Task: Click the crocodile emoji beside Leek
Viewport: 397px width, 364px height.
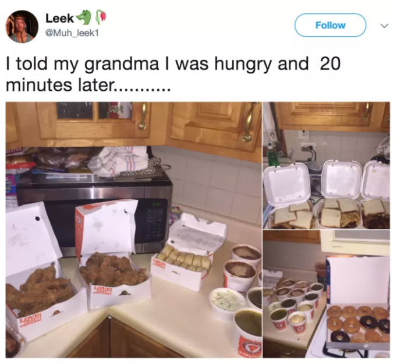Action: click(x=83, y=17)
